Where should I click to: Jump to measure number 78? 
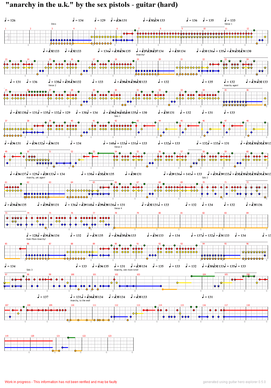(116, 213)
